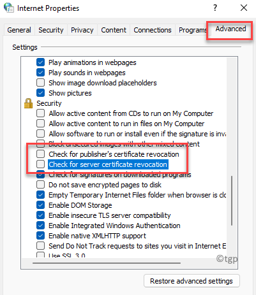
Task: Uncheck Play sounds in webpages
Action: [x=40, y=73]
